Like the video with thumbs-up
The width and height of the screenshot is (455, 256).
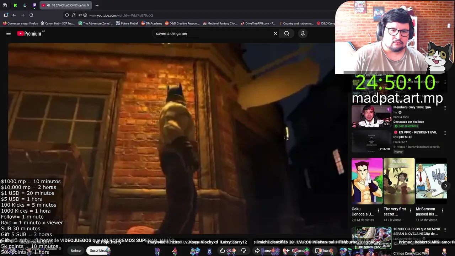pos(223,251)
